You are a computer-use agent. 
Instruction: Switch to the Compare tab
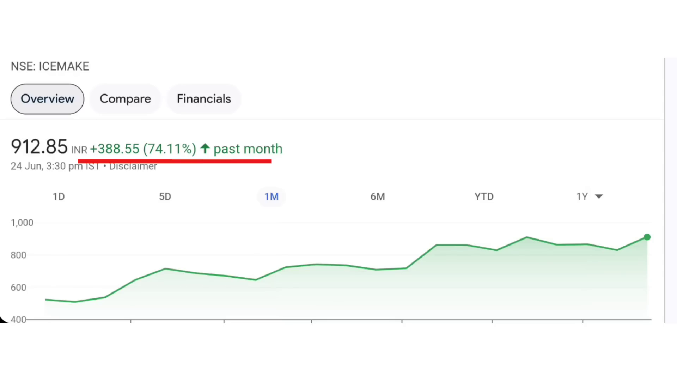(x=125, y=99)
